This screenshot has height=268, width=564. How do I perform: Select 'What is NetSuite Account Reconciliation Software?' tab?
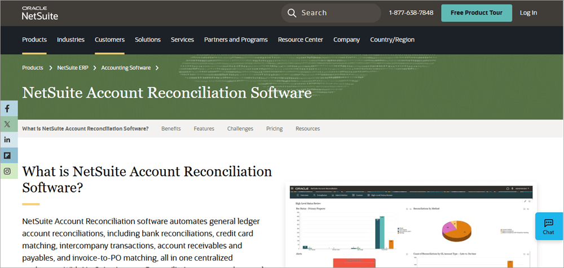tap(86, 129)
